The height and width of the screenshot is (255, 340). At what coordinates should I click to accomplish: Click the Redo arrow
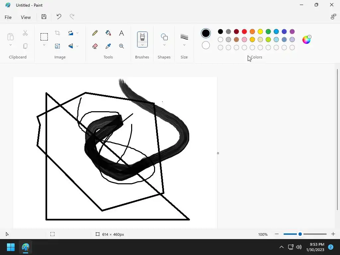(x=72, y=17)
